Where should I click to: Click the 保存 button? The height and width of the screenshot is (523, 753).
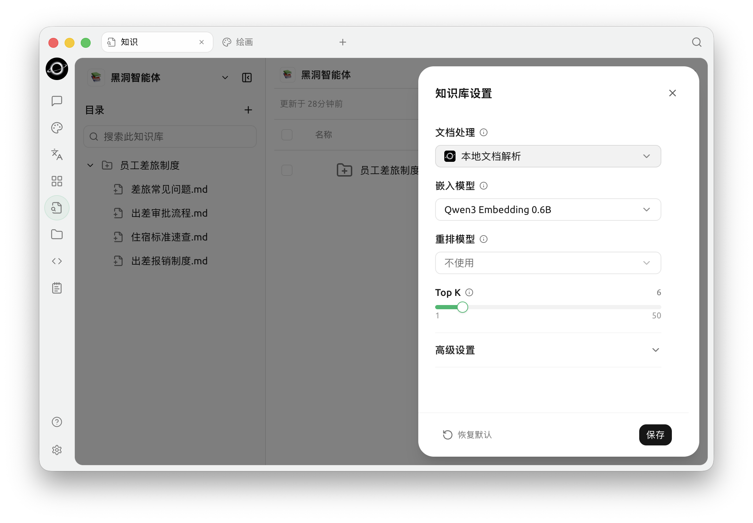(655, 435)
